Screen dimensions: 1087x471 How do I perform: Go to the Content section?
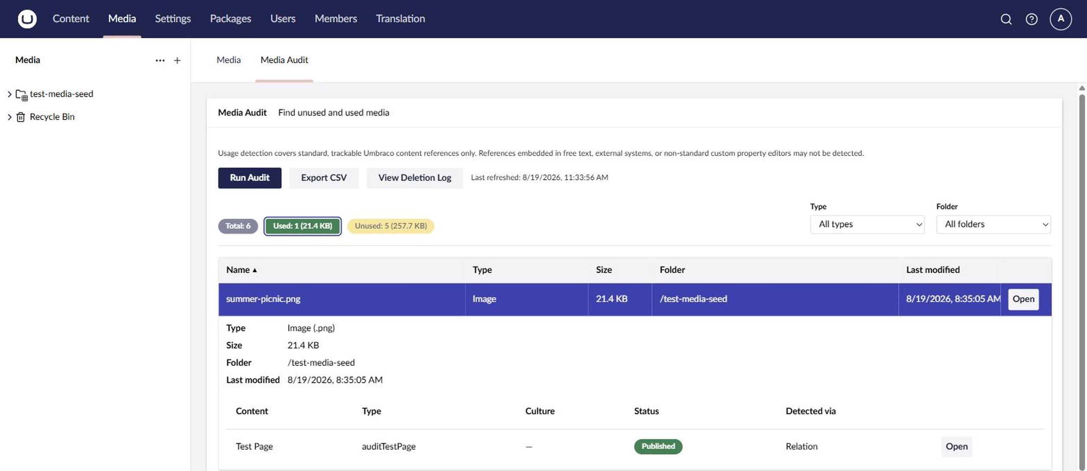point(71,19)
